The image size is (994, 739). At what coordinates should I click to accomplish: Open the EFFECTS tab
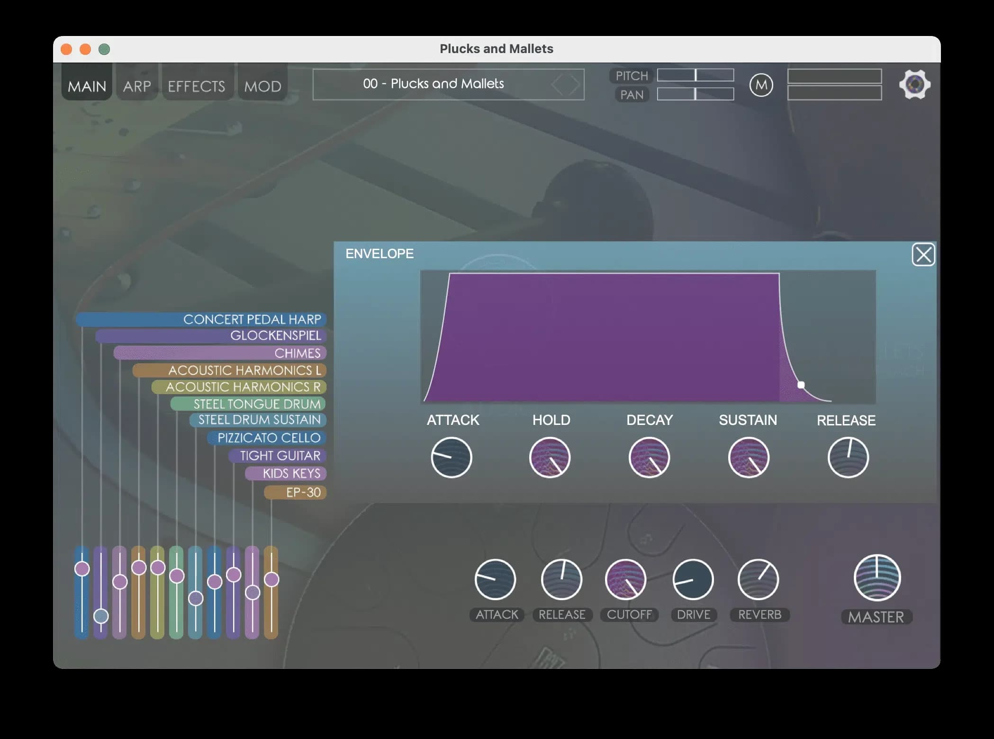[197, 85]
